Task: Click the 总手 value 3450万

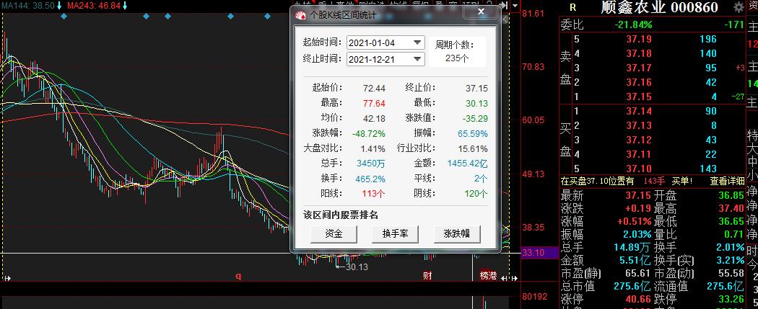Action: pyautogui.click(x=371, y=164)
